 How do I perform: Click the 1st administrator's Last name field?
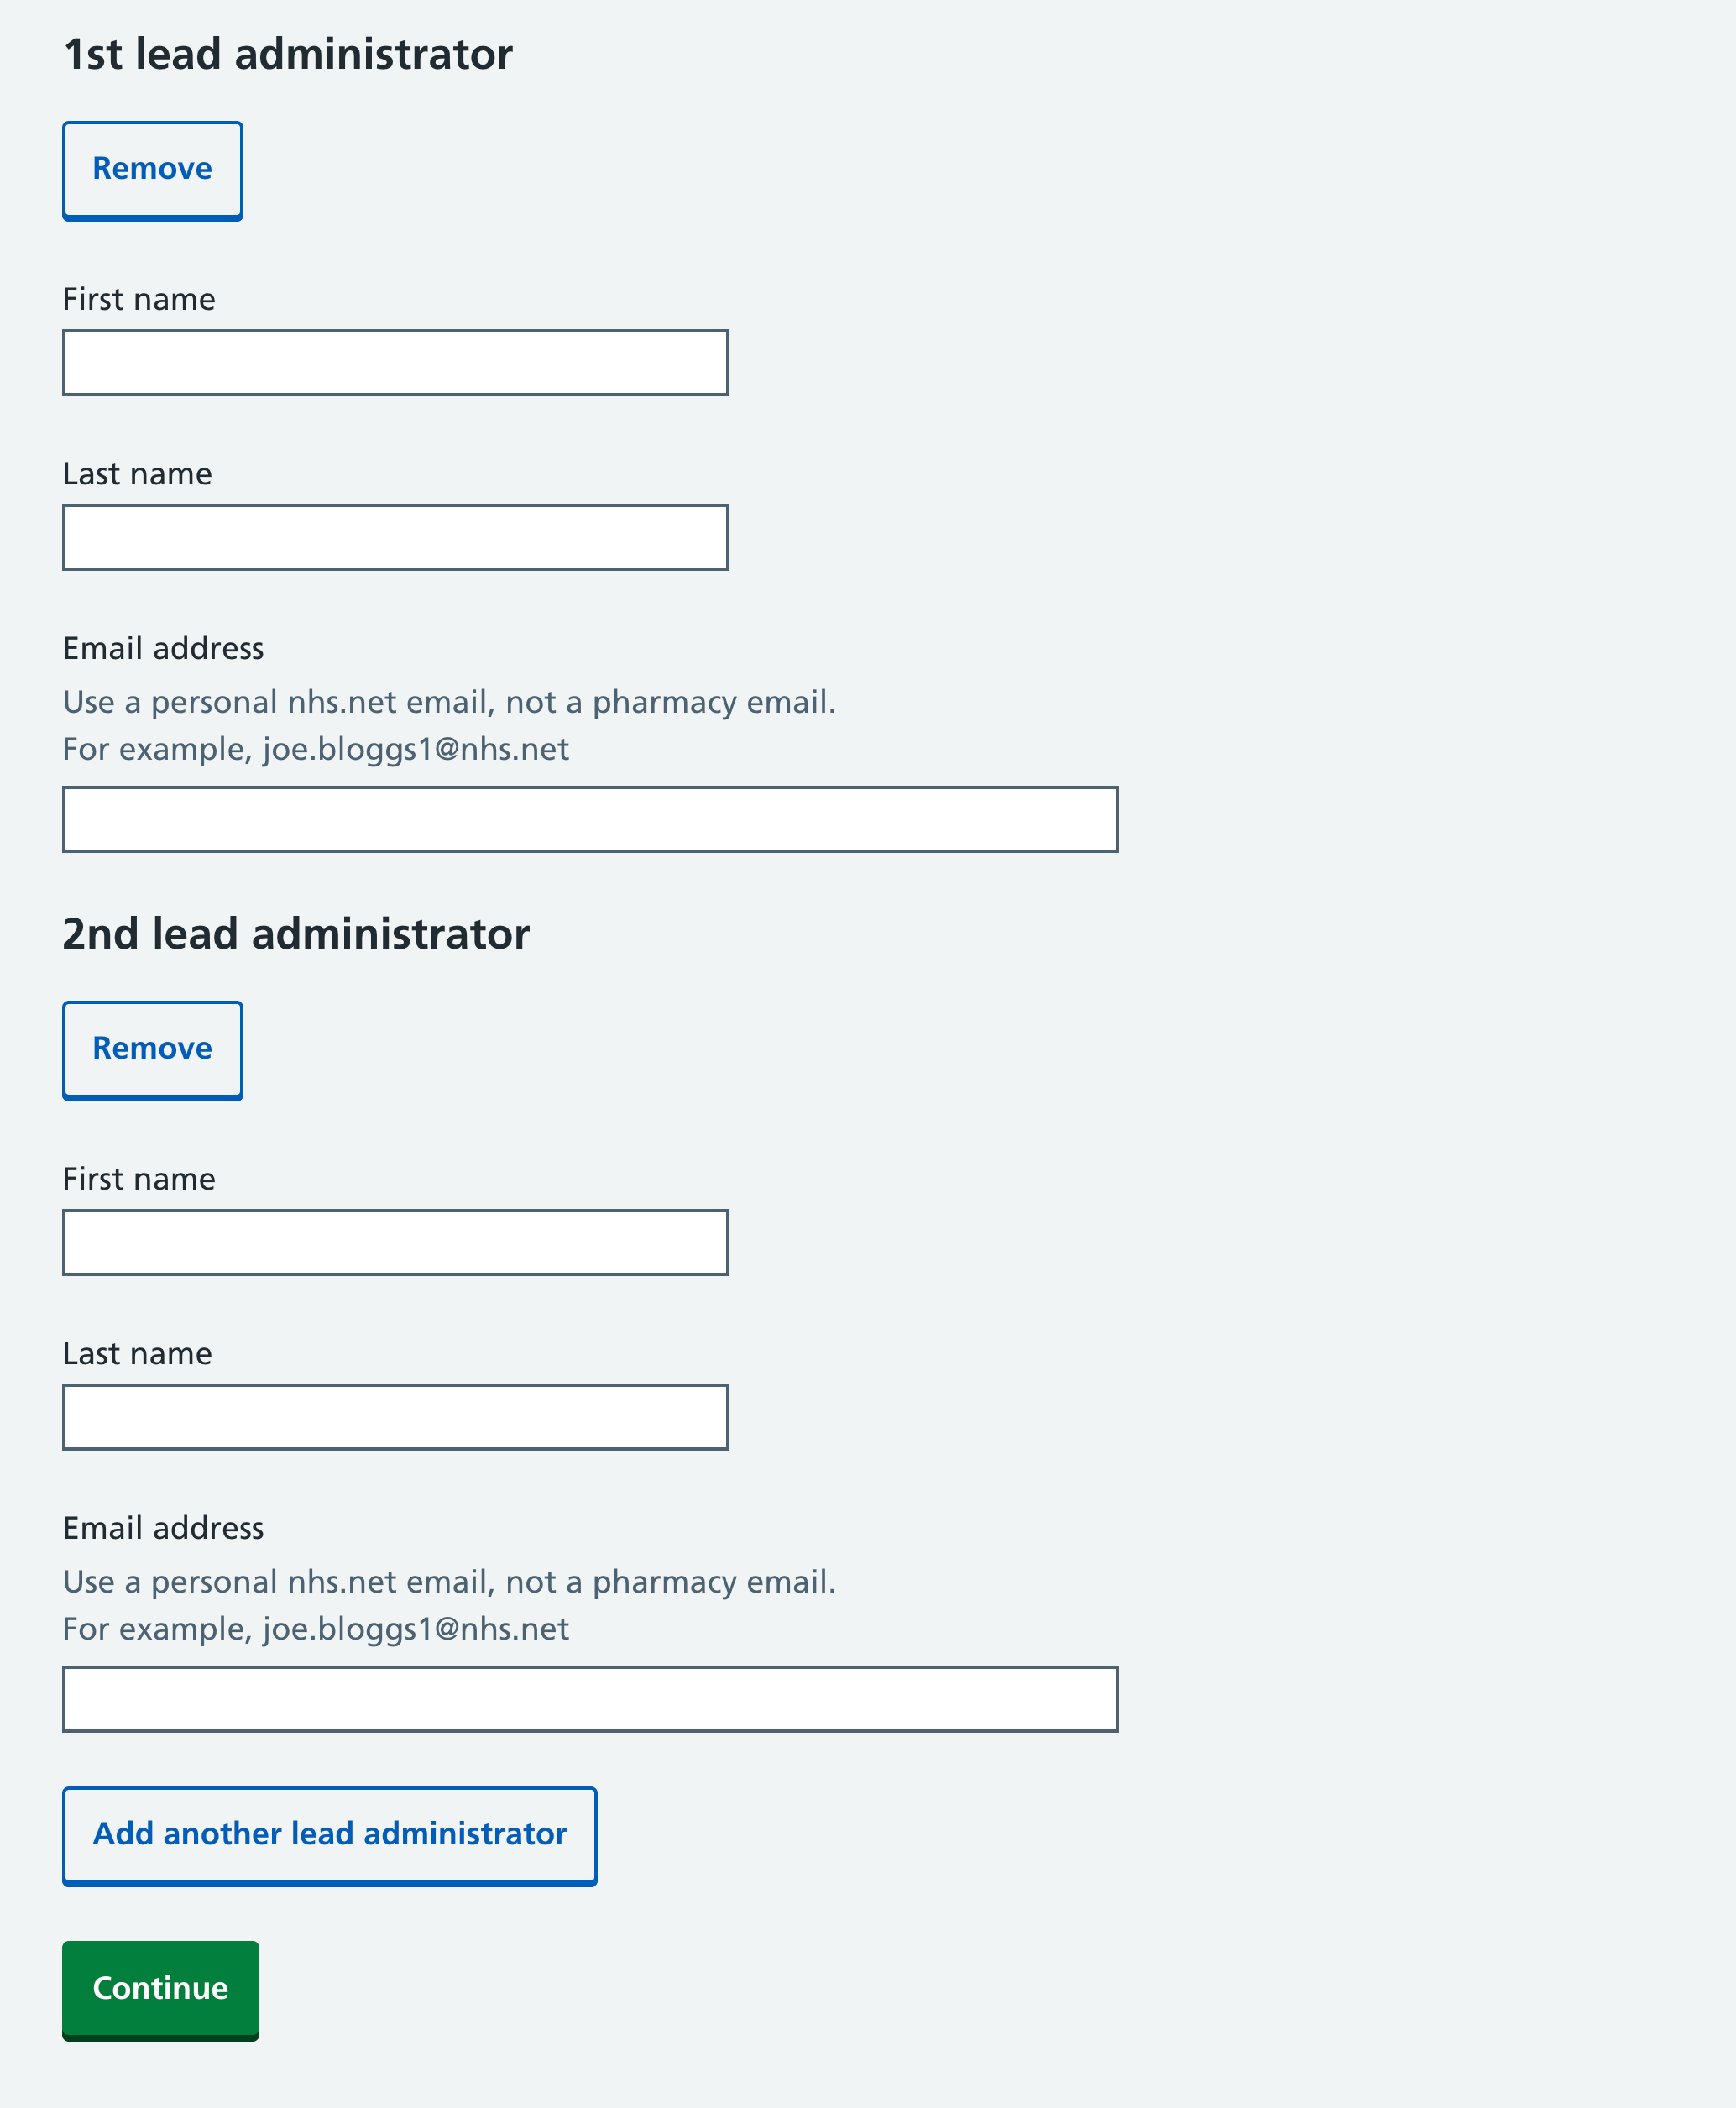pos(395,537)
